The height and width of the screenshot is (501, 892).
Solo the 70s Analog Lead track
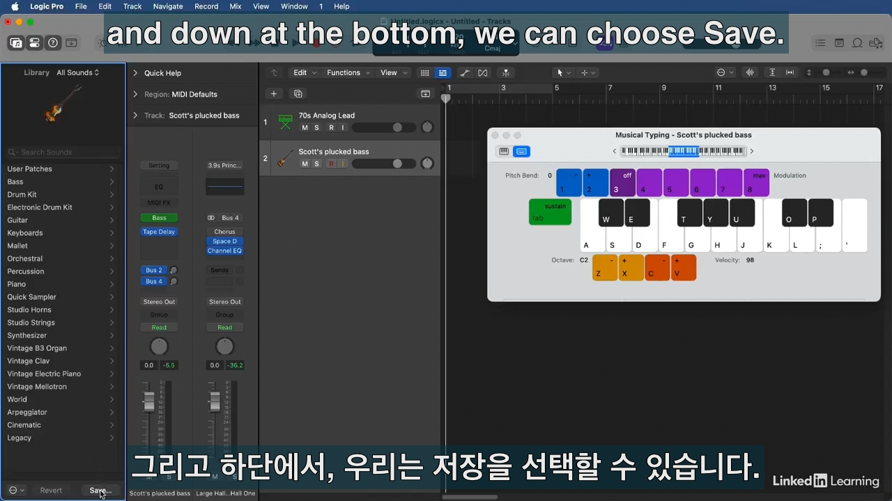316,127
